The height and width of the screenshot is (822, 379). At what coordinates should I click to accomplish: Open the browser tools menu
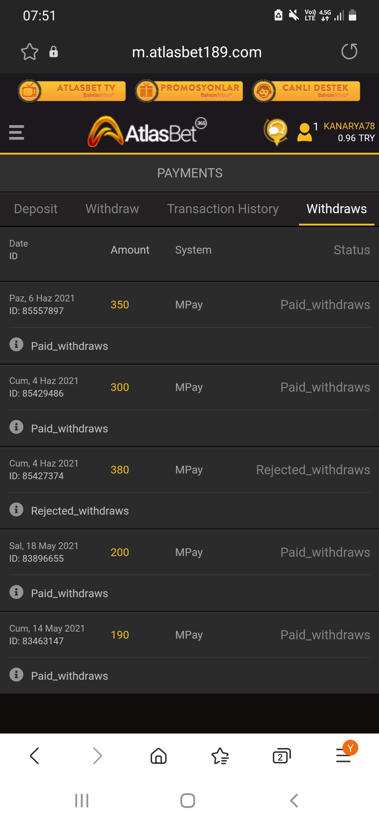pos(344,755)
